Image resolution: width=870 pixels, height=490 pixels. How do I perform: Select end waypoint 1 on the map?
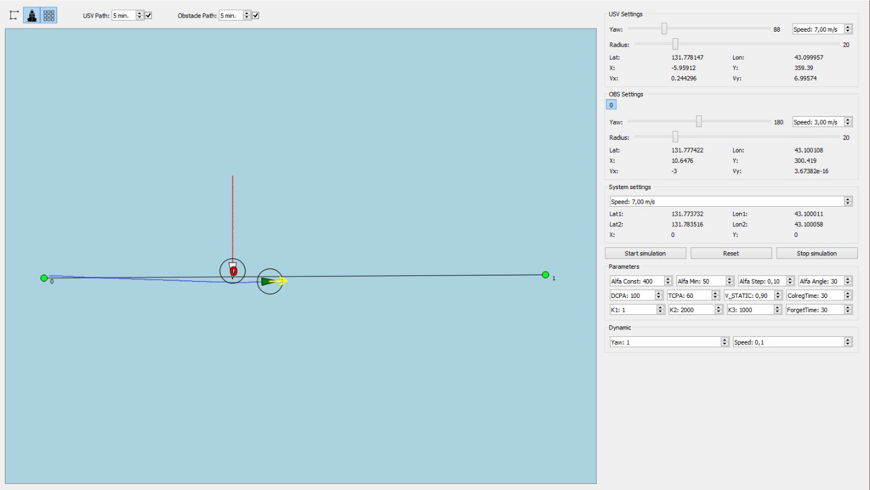pos(546,275)
